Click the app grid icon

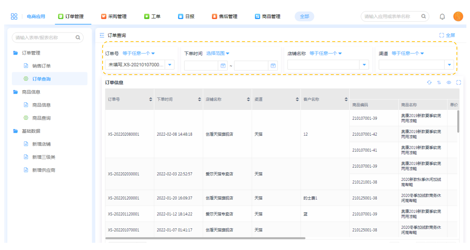click(x=14, y=17)
